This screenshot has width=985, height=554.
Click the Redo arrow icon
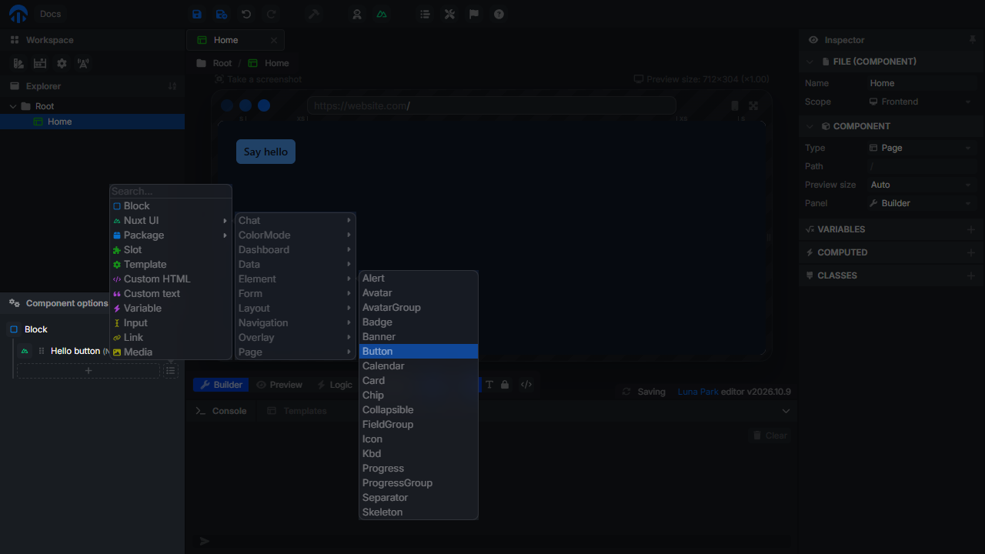(x=271, y=14)
